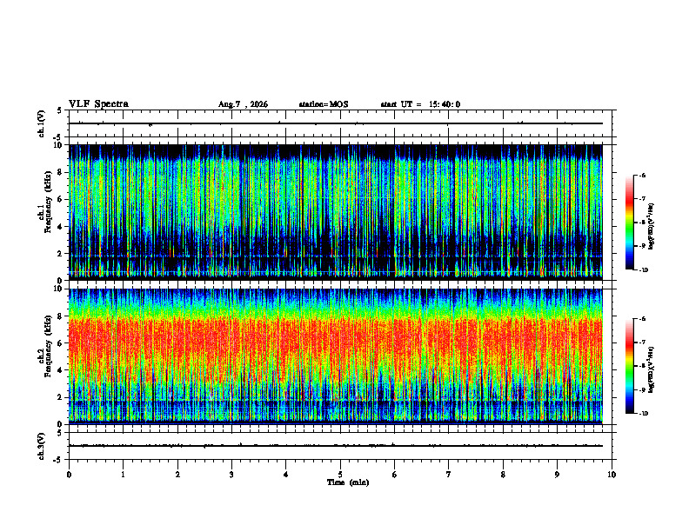Click the '4' kHz tick on ch.1 frequency axis
The image size is (689, 532).
coord(61,227)
